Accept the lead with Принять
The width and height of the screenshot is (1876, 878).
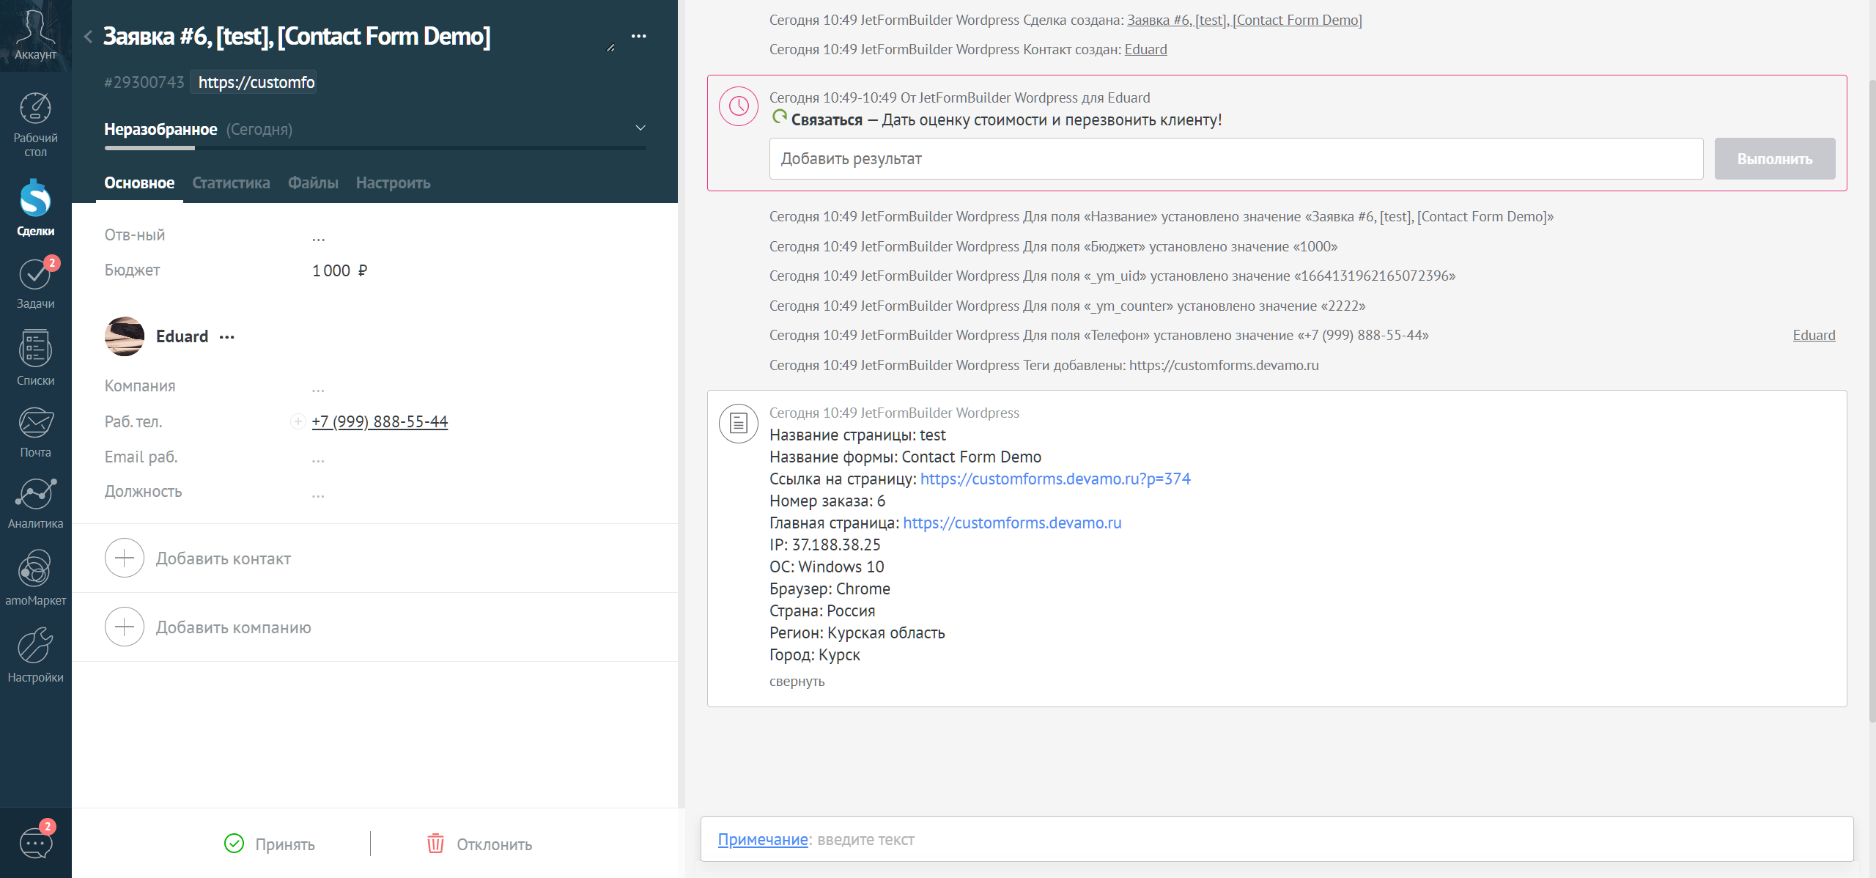269,844
